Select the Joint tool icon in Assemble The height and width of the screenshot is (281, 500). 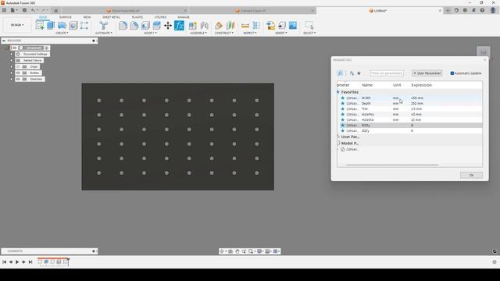pyautogui.click(x=205, y=26)
